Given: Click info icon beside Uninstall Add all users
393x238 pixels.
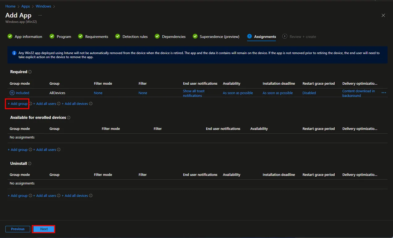Looking at the screenshot, I should tap(59, 196).
